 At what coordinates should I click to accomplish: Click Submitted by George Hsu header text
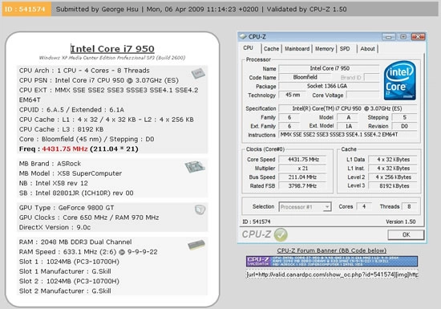coord(97,10)
